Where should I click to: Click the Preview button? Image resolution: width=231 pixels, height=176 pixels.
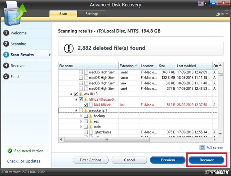pos(168,160)
